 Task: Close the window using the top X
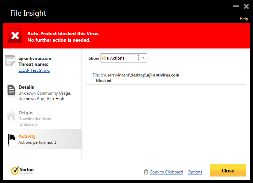click(x=246, y=6)
